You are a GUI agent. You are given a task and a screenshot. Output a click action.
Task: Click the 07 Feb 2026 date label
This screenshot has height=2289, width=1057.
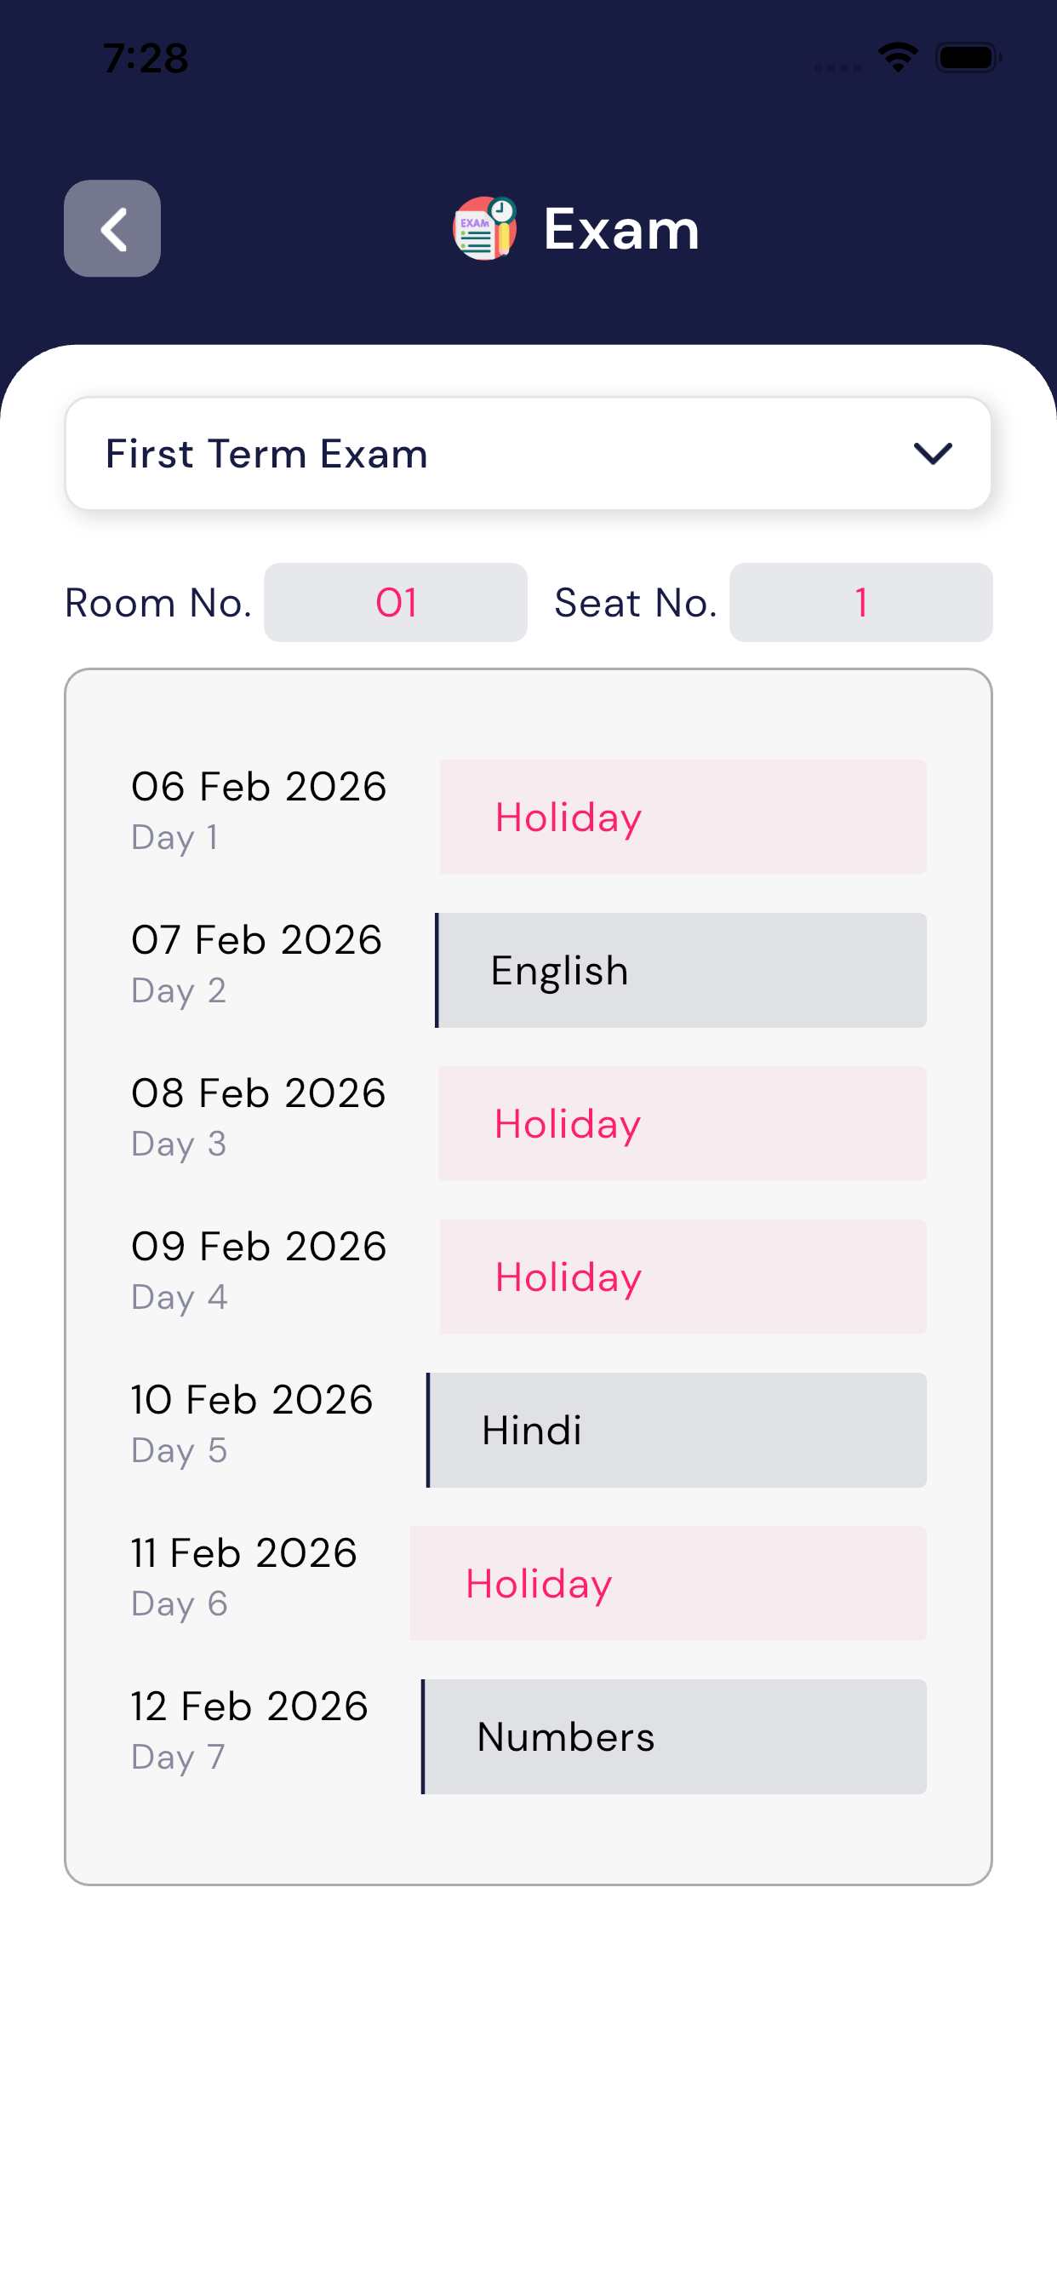(x=257, y=940)
